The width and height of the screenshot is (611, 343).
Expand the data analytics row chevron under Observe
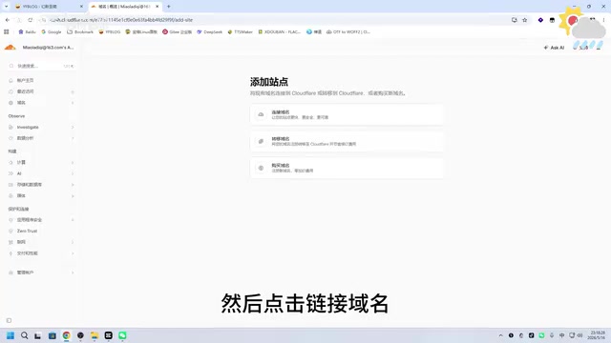point(73,138)
